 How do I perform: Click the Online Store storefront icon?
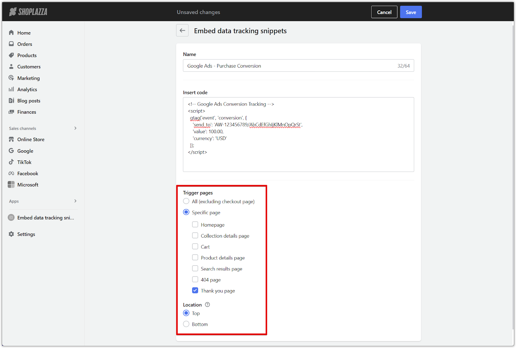tap(11, 139)
